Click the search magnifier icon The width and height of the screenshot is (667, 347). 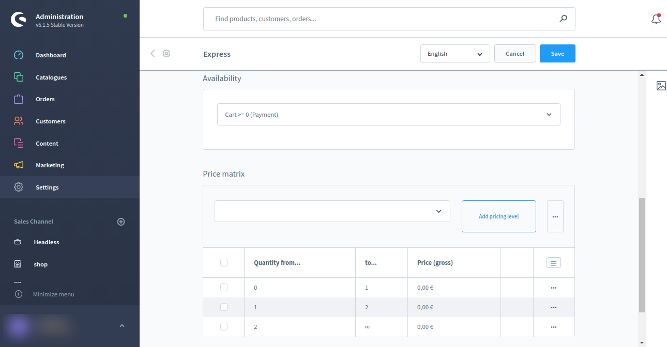[564, 19]
